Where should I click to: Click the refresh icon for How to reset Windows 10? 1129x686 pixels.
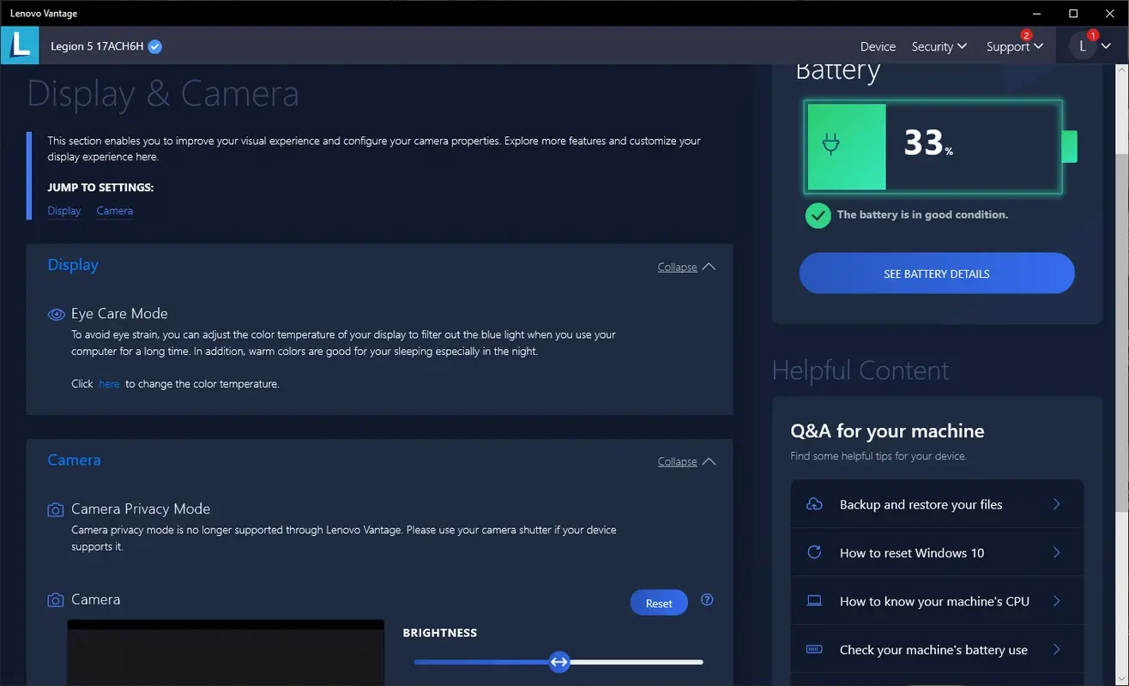click(813, 552)
